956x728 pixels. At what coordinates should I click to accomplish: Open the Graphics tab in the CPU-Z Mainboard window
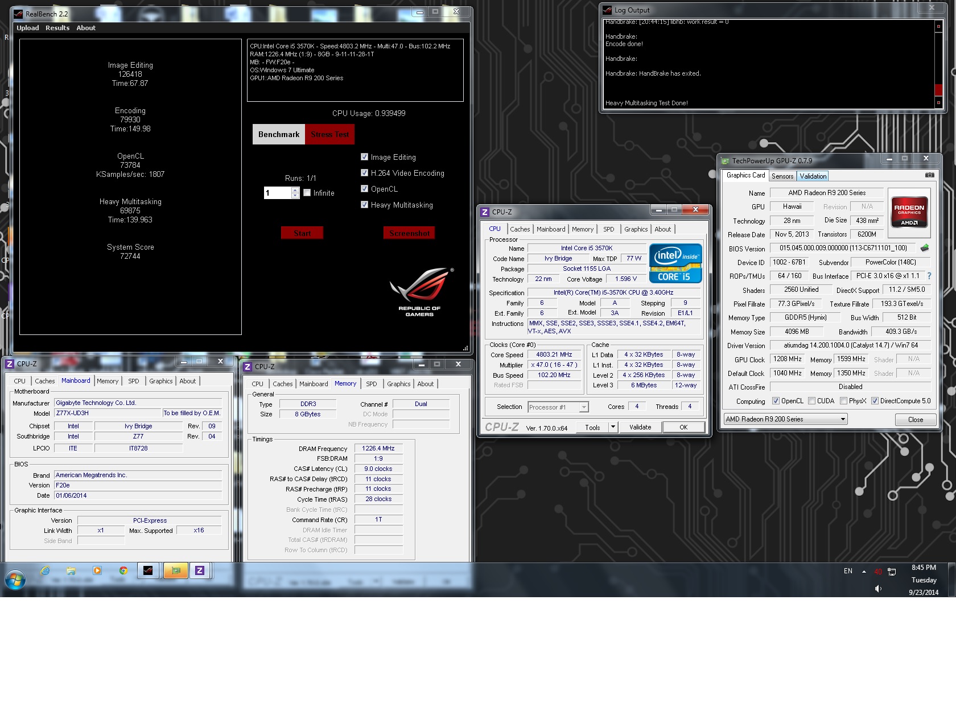coord(160,381)
